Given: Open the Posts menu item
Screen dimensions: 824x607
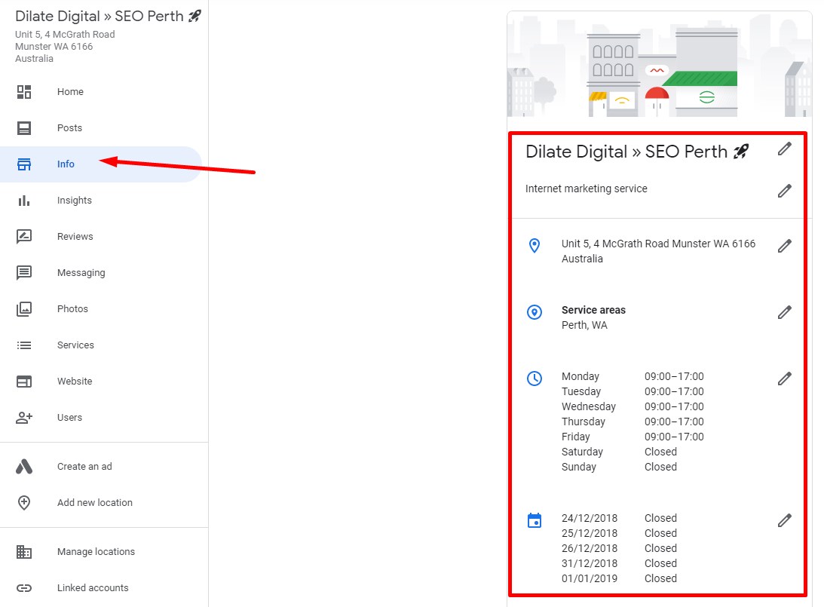Looking at the screenshot, I should pos(101,128).
